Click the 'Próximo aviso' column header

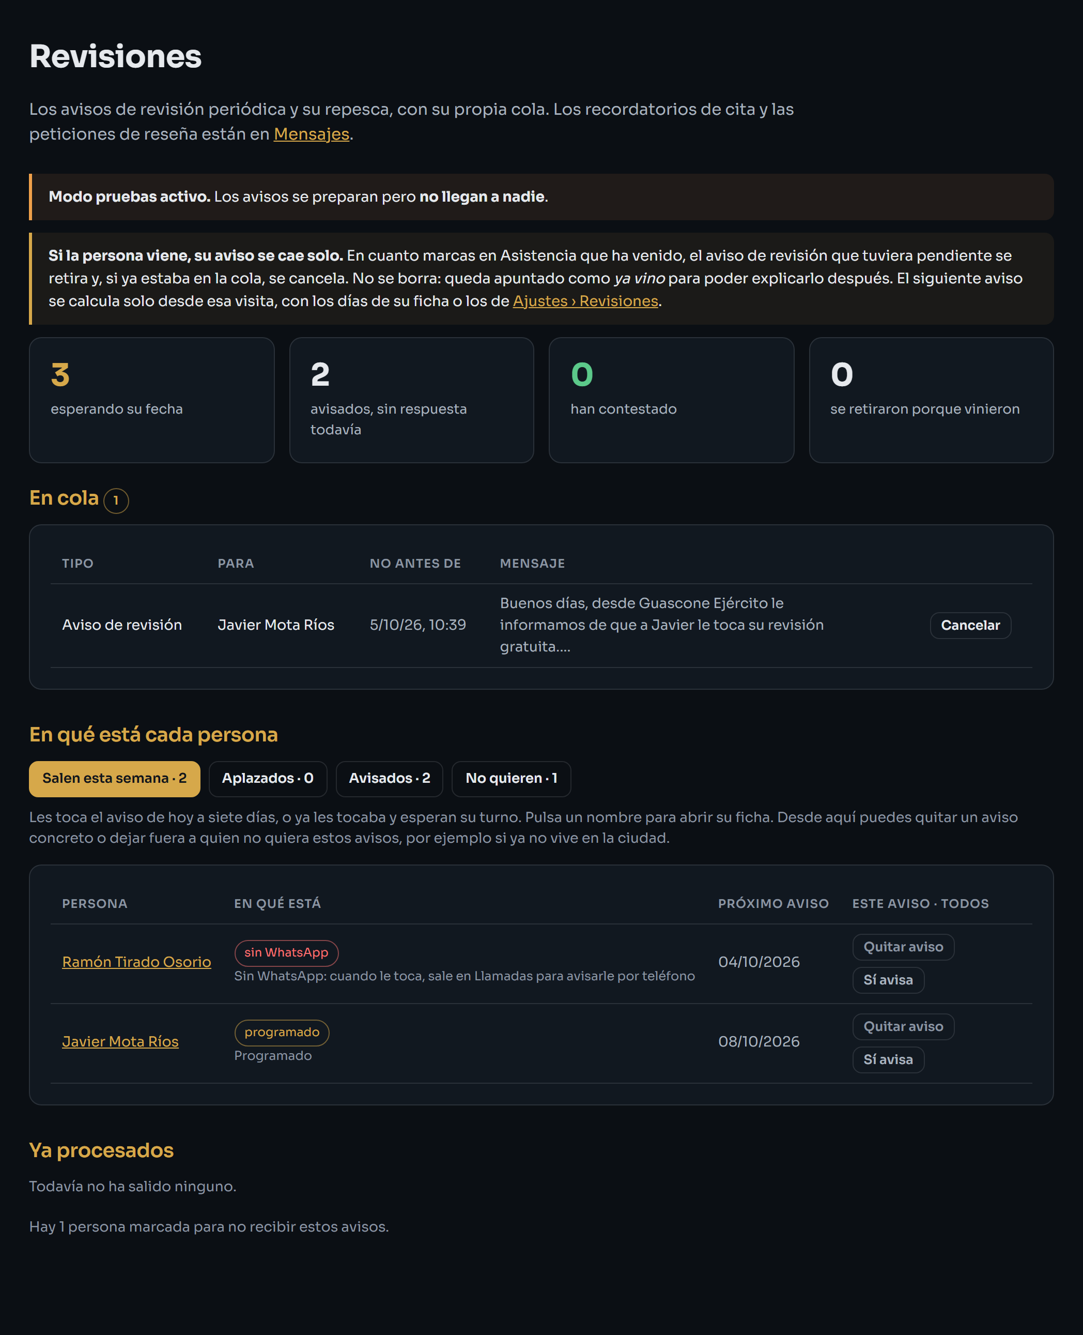tap(773, 903)
